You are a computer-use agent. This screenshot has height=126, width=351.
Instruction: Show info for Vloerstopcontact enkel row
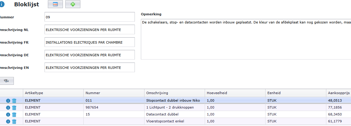tap(8, 121)
